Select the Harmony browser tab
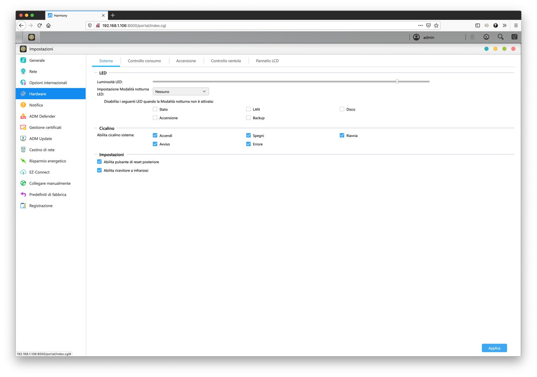This screenshot has width=537, height=377. (x=76, y=15)
